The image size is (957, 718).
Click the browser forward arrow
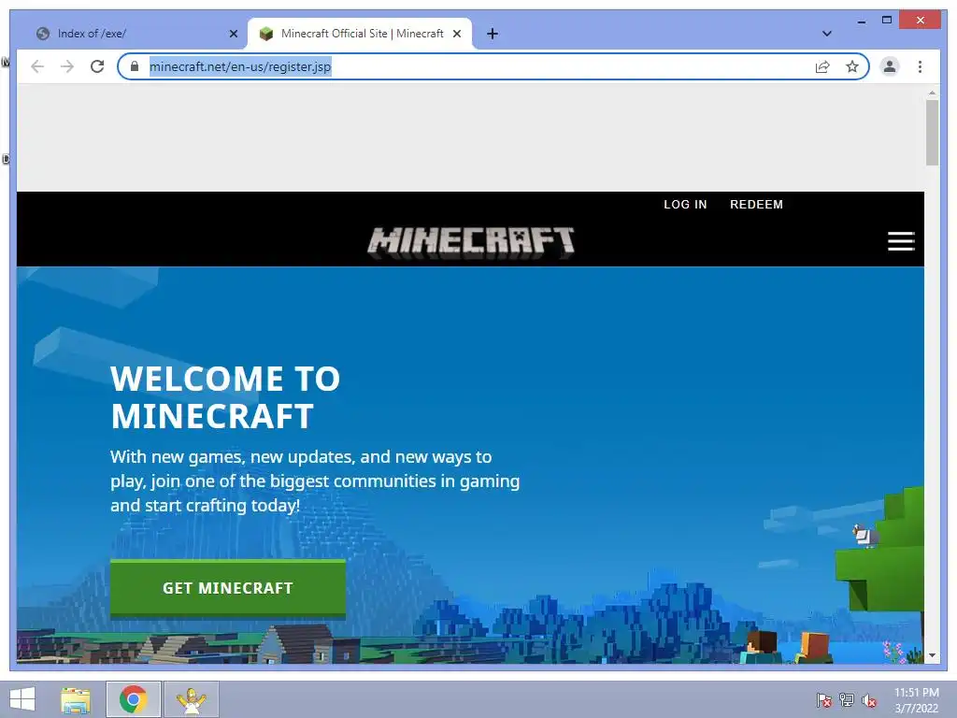point(67,66)
